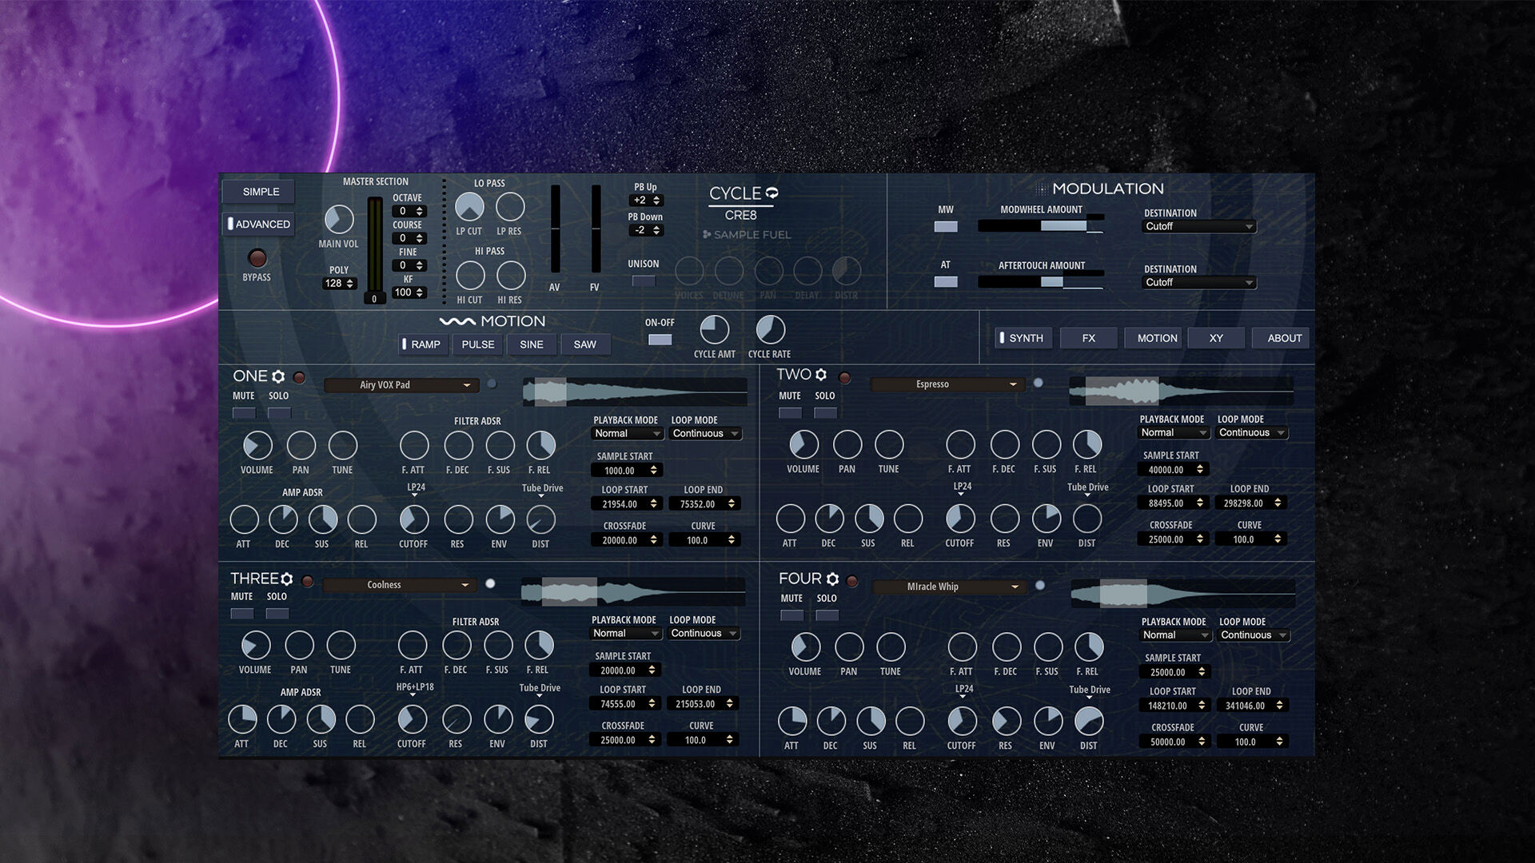Click layer ONE waveform display

(x=635, y=391)
